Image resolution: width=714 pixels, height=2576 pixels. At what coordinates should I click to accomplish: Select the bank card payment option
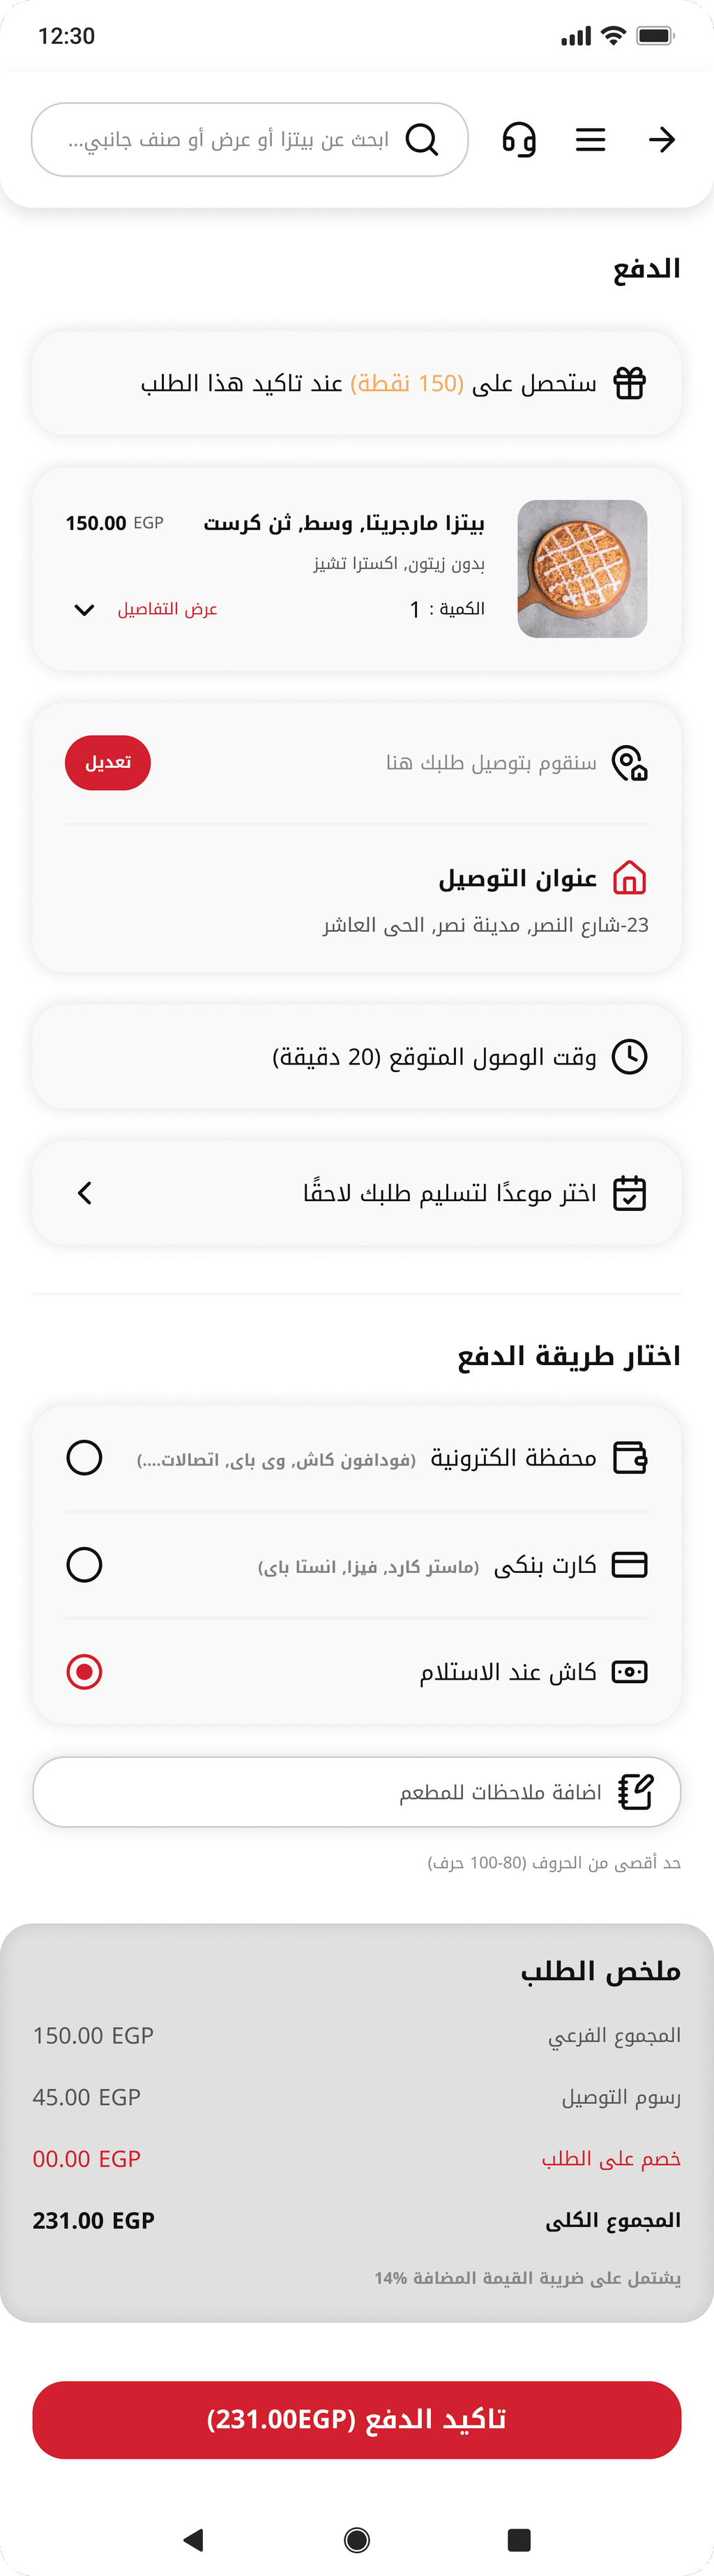[x=84, y=1565]
